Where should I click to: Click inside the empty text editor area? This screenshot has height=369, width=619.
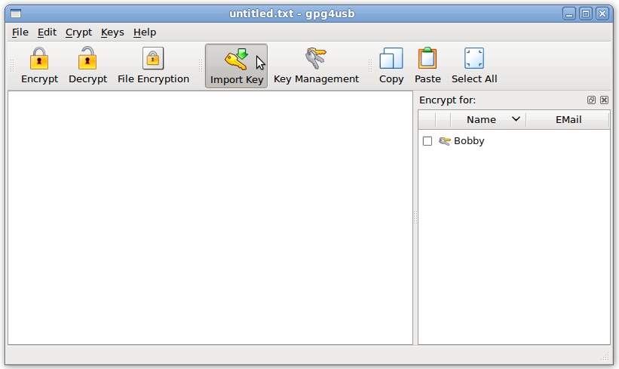[x=210, y=217]
